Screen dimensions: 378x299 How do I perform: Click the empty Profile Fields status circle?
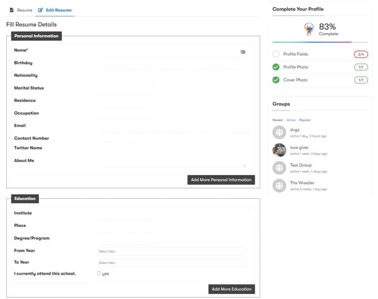[x=276, y=54]
